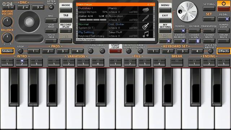Click the joystick pad center
The height and width of the screenshot is (130, 231).
tap(29, 22)
